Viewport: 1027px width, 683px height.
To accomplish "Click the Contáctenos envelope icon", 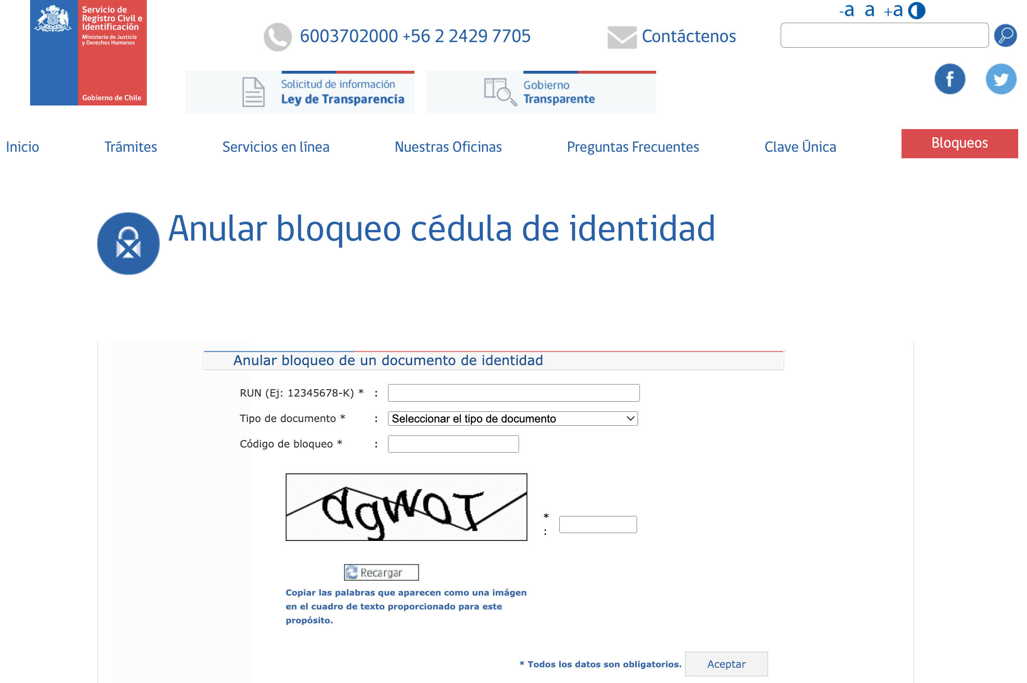I will (622, 37).
